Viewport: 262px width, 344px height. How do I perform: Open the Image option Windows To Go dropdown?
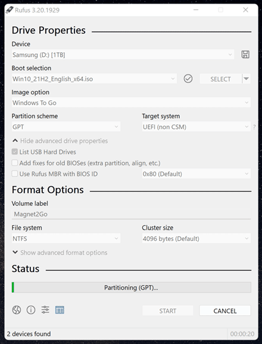point(131,103)
